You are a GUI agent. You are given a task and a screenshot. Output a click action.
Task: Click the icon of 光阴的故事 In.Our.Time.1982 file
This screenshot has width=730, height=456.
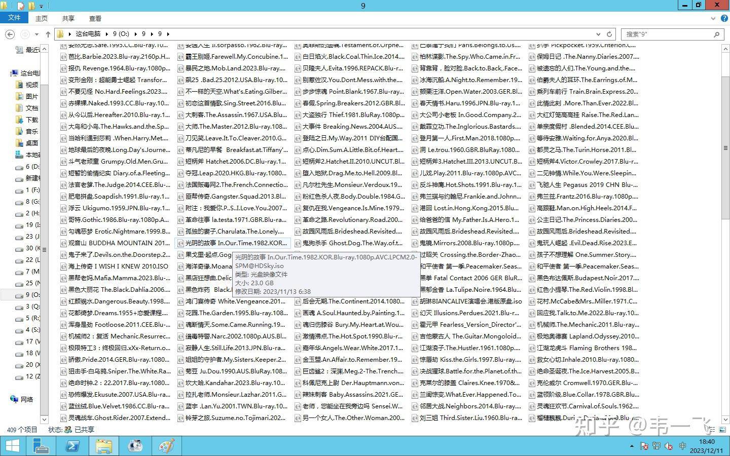(x=180, y=243)
